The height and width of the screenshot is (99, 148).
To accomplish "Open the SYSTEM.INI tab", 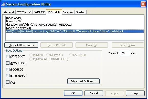I will point(24,12).
